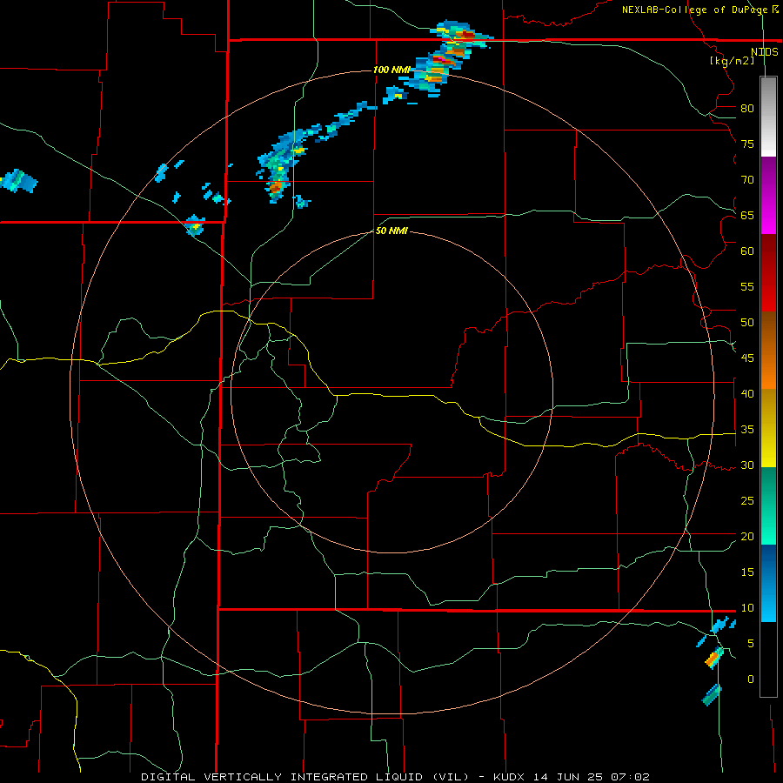Select the 35 value on the color scale
Viewport: 783px width, 783px height.
point(747,430)
